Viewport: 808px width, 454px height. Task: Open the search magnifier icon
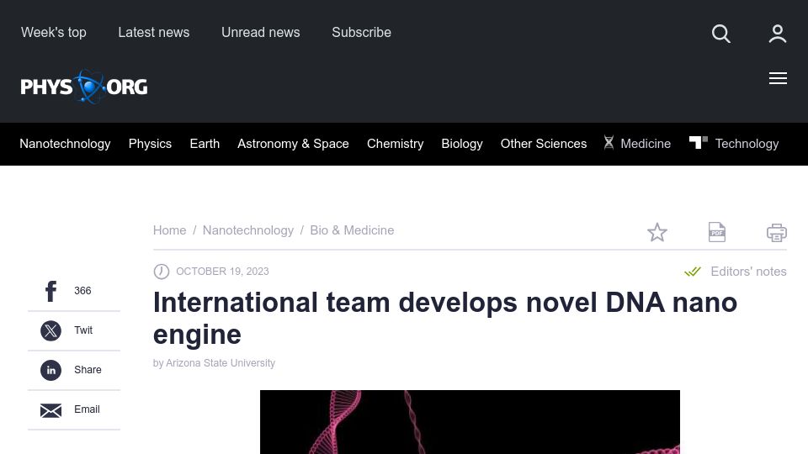[x=721, y=34]
